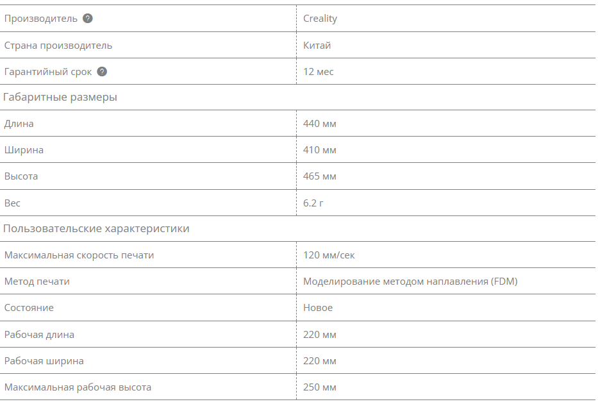Click the Габаритные размеры section heading
This screenshot has height=404, width=598.
pos(60,97)
